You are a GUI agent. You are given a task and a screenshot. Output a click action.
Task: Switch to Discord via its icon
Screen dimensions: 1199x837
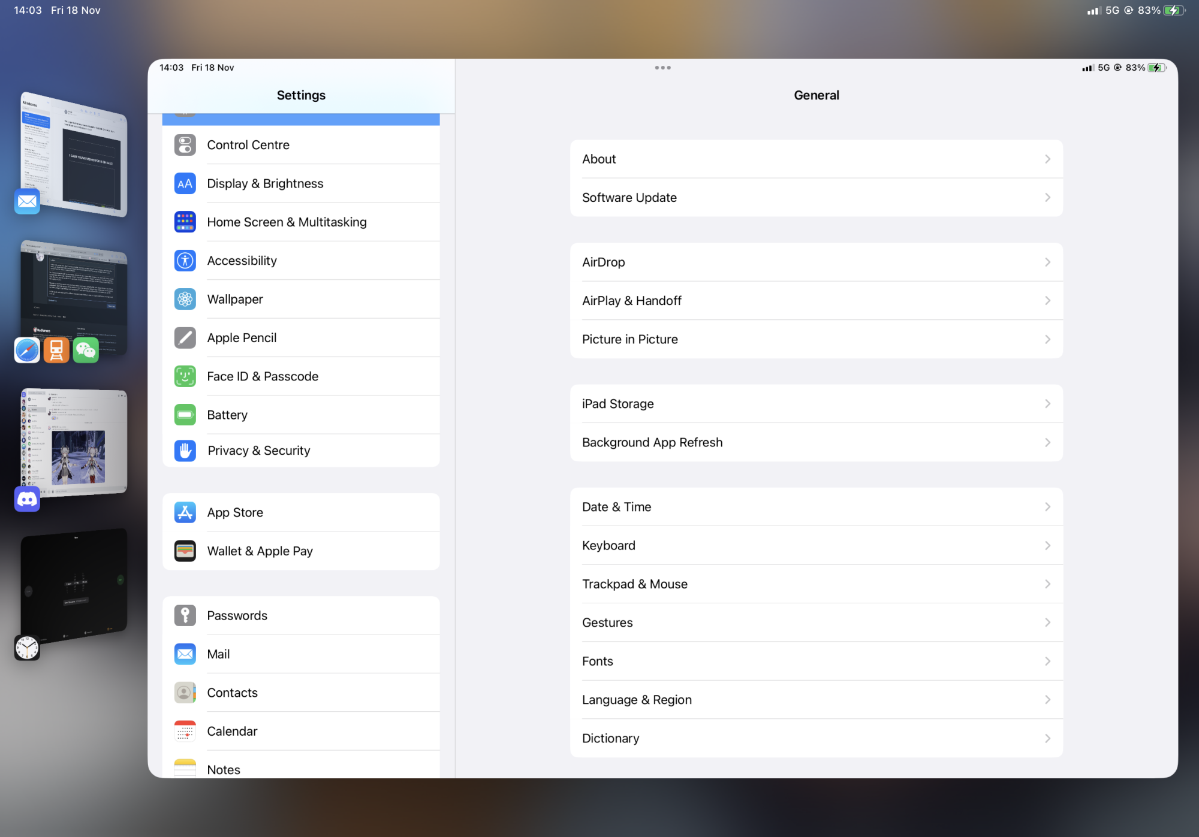point(27,499)
